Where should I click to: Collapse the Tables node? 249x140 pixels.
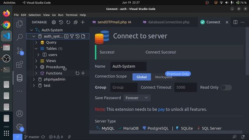36,49
